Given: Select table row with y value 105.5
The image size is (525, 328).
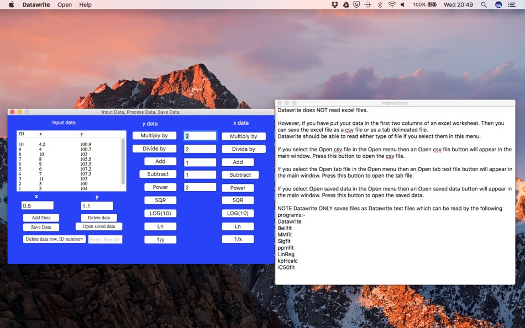Looking at the screenshot, I should pos(69,160).
